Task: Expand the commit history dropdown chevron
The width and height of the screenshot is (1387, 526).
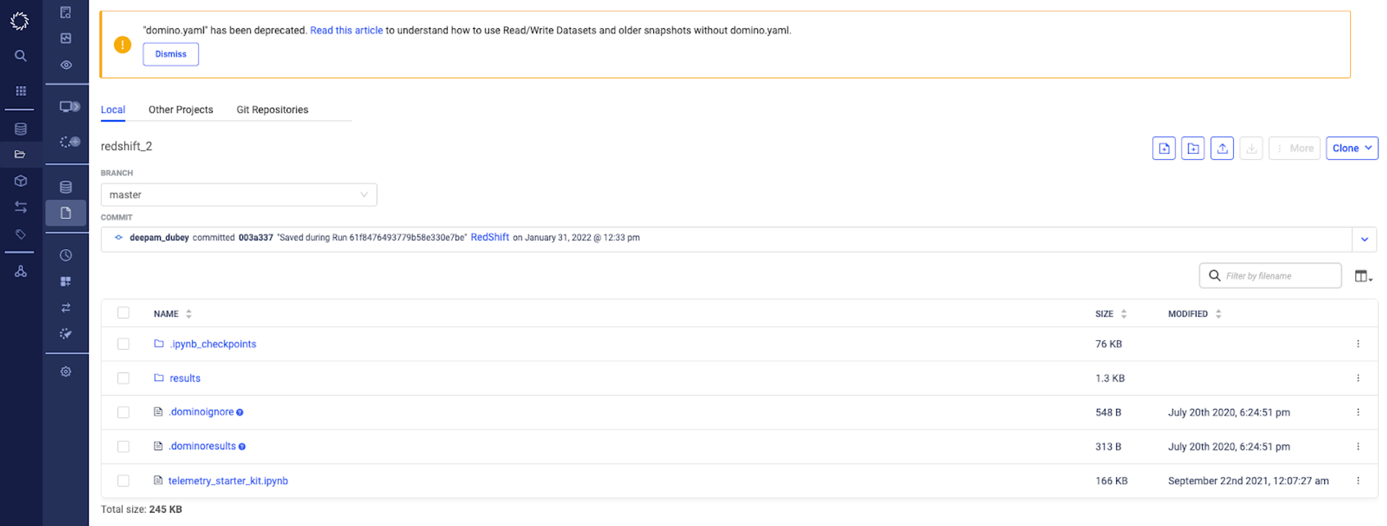Action: [1364, 239]
